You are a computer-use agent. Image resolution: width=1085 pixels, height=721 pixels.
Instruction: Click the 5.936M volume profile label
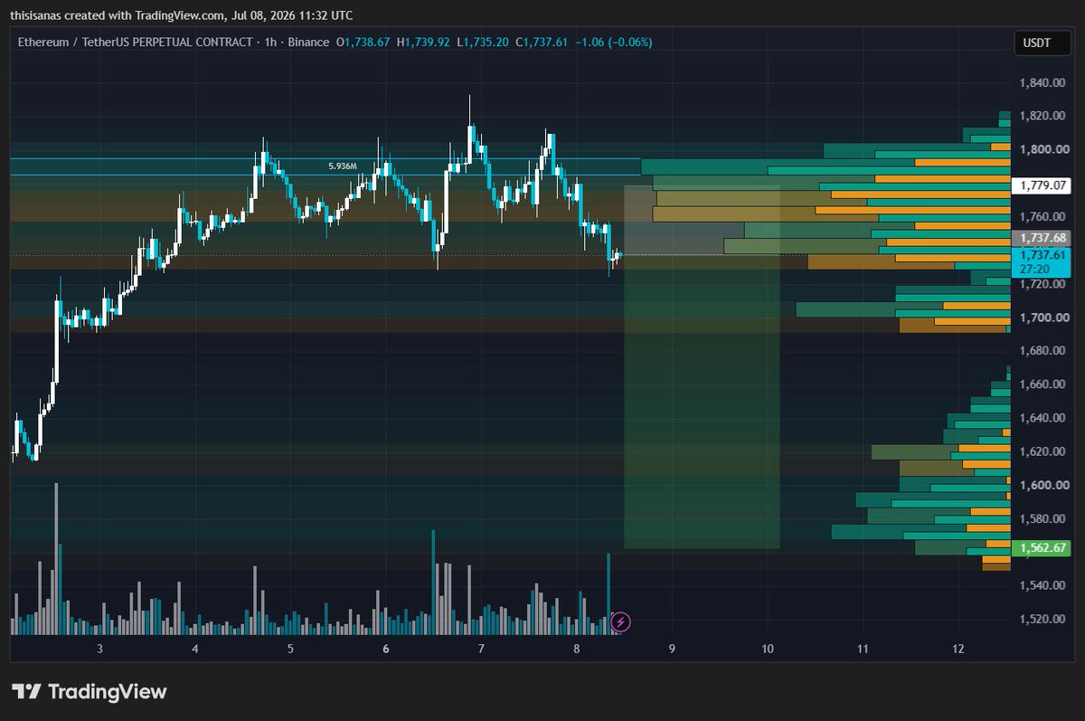click(x=342, y=166)
